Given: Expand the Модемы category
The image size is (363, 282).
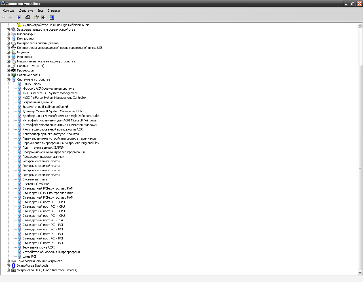Looking at the screenshot, I should click(9, 52).
